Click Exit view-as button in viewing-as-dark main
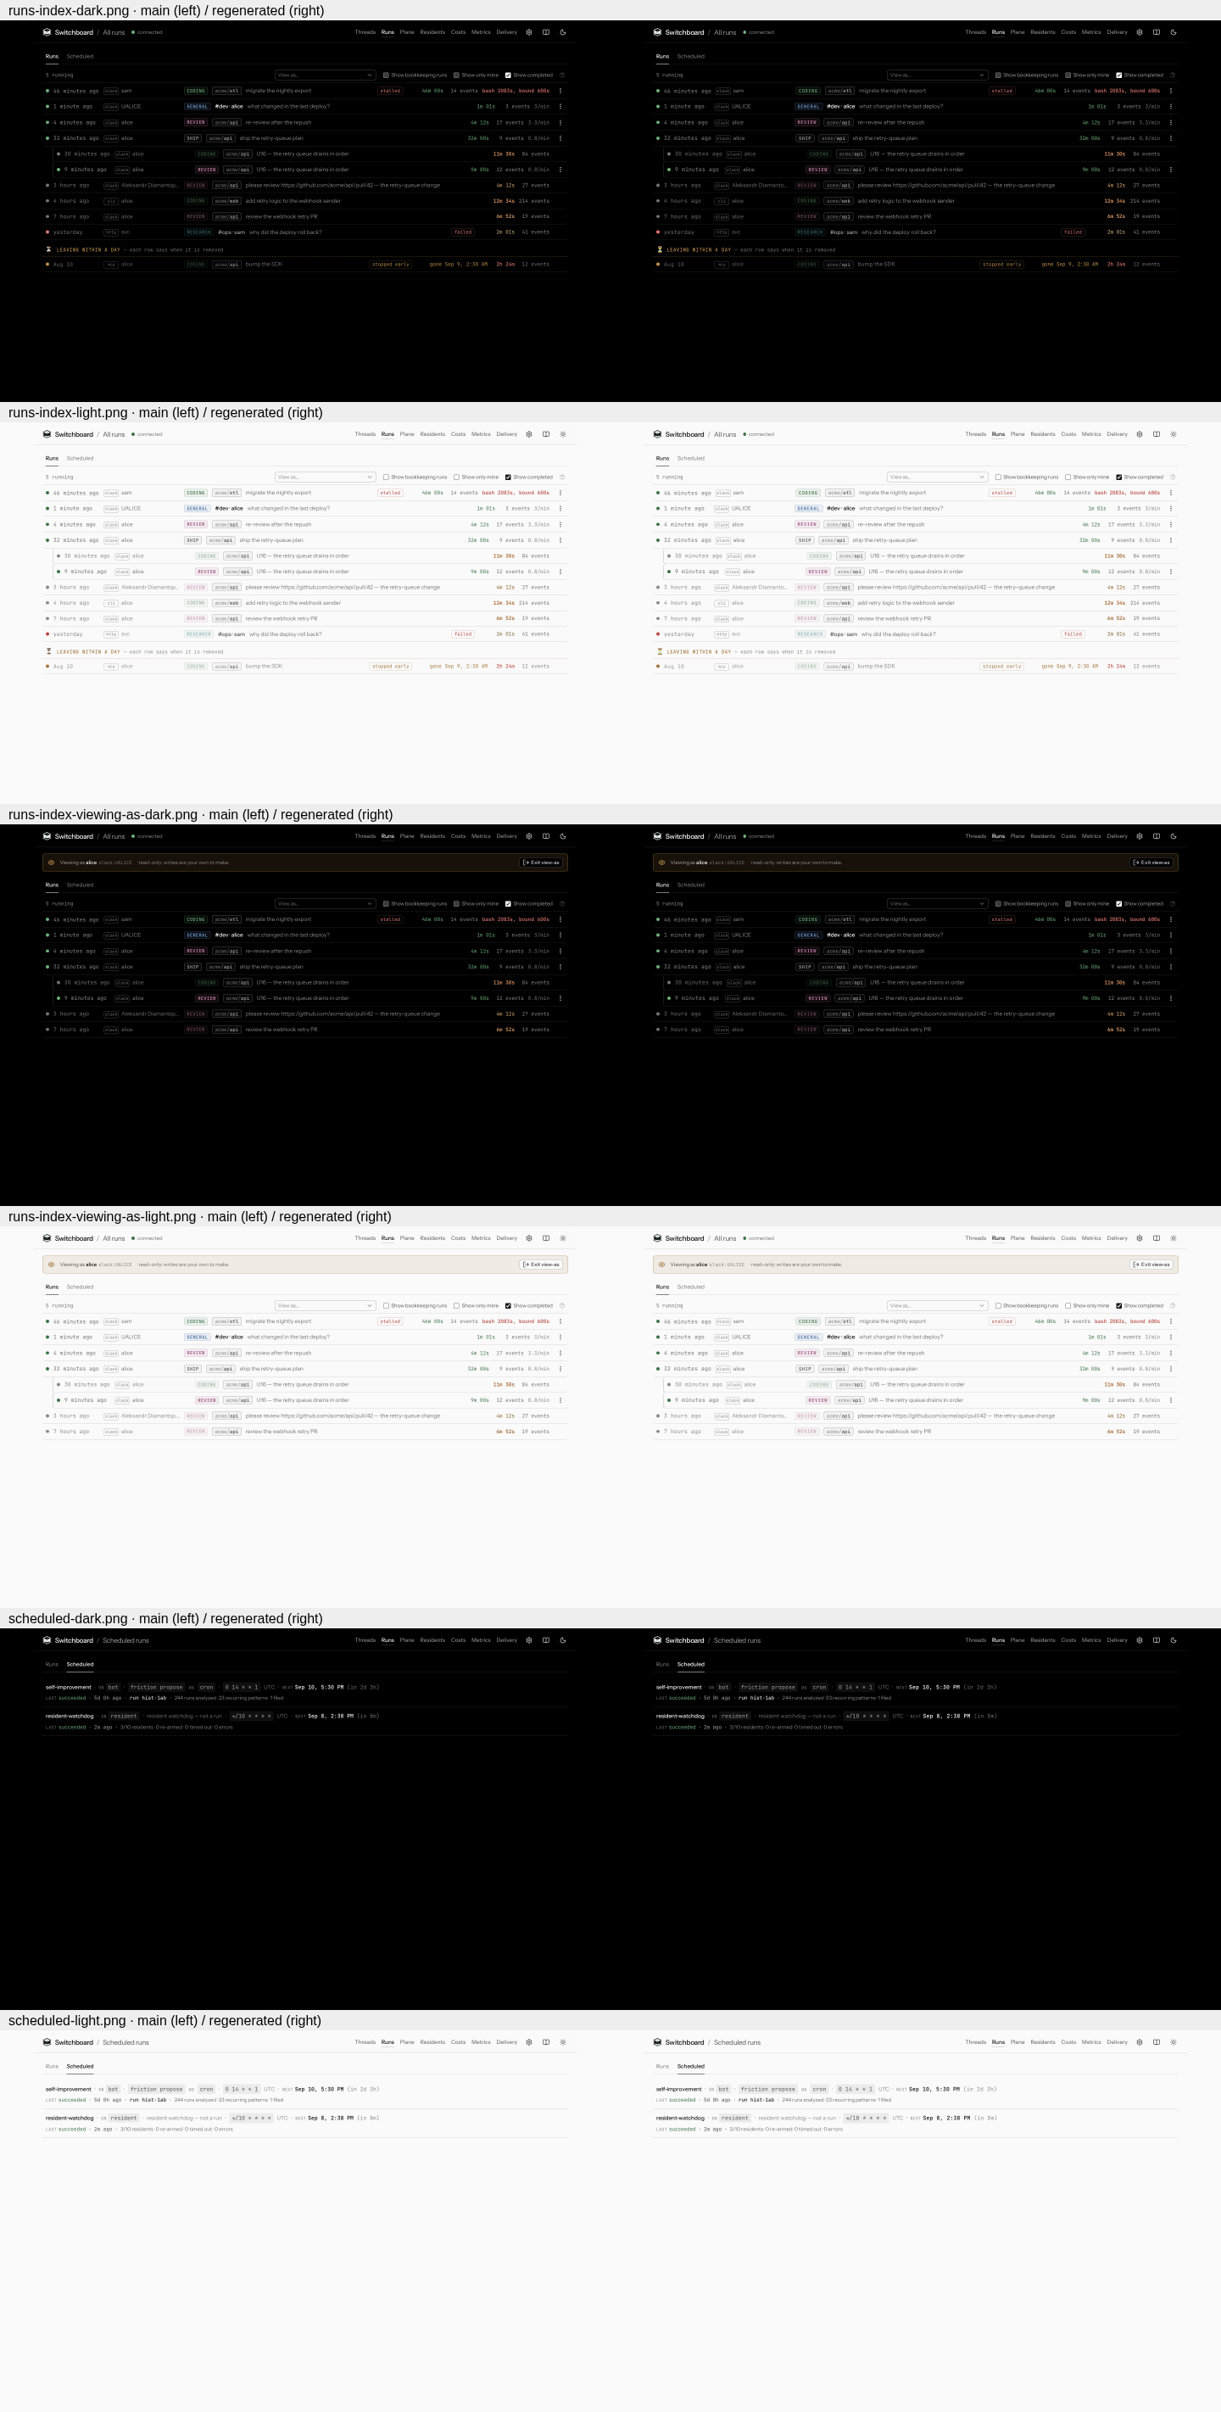Viewport: 1221px width, 2412px height. pos(541,863)
